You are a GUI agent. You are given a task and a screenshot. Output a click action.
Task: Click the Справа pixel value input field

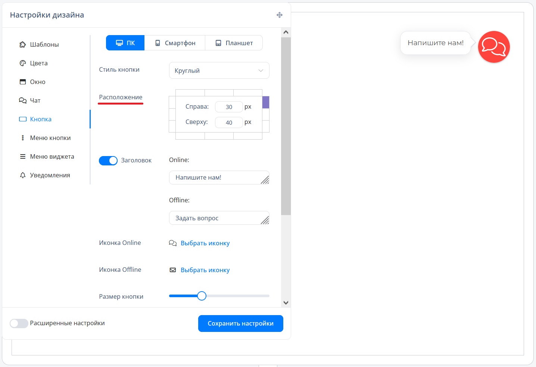[x=229, y=107]
